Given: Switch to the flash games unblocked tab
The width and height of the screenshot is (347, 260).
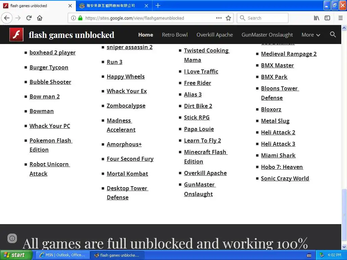Looking at the screenshot, I should [38, 6].
